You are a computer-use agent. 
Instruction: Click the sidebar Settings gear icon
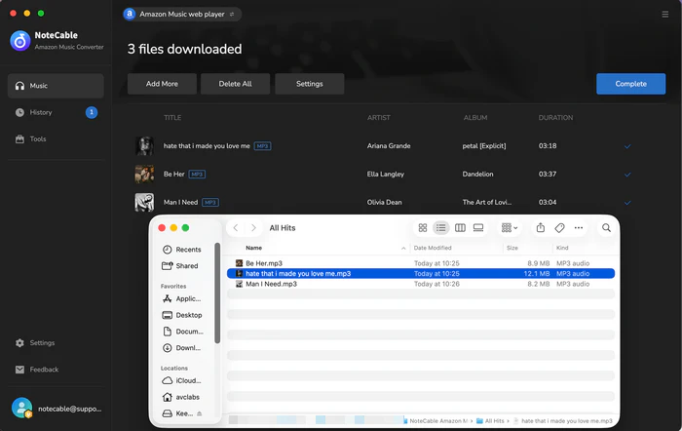pos(19,343)
